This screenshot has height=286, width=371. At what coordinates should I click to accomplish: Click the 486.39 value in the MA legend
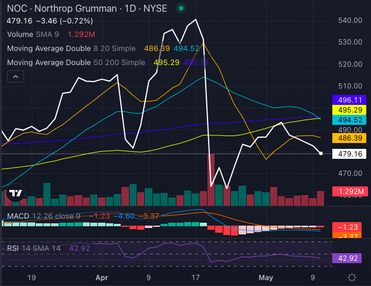pos(157,49)
